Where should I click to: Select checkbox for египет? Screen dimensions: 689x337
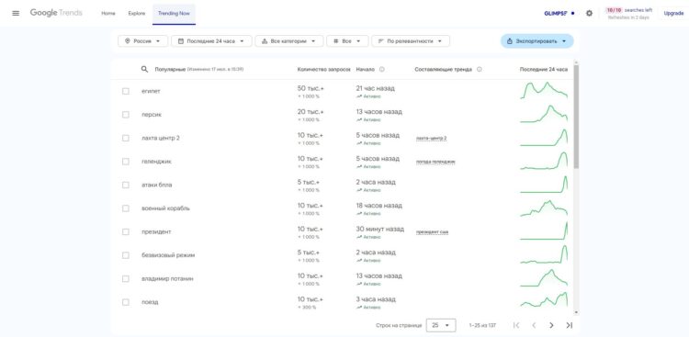[x=126, y=91]
